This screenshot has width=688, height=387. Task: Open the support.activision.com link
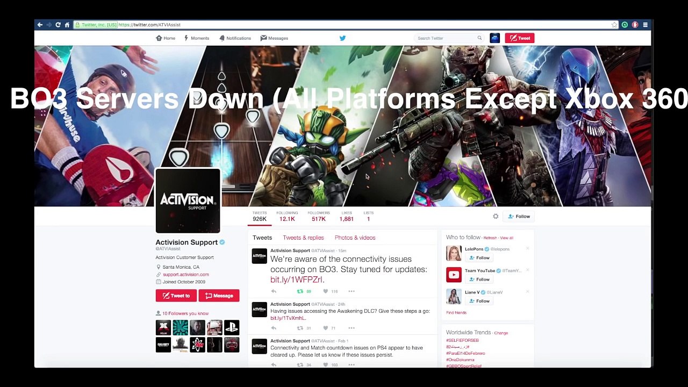click(x=186, y=275)
